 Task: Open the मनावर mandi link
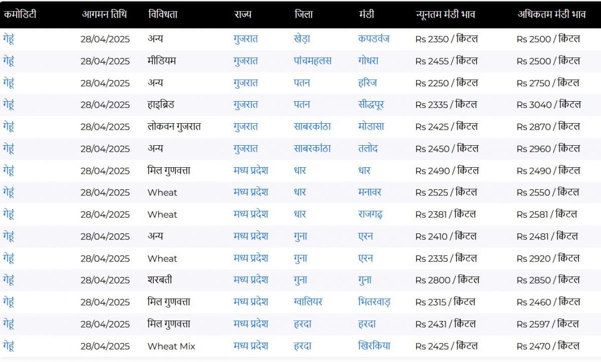click(x=370, y=192)
